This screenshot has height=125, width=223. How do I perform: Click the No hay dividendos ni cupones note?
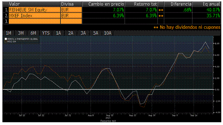click(187, 27)
